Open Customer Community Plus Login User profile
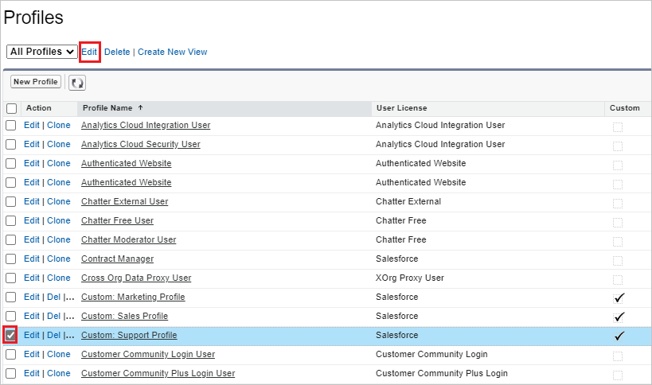The height and width of the screenshot is (385, 652). (158, 373)
